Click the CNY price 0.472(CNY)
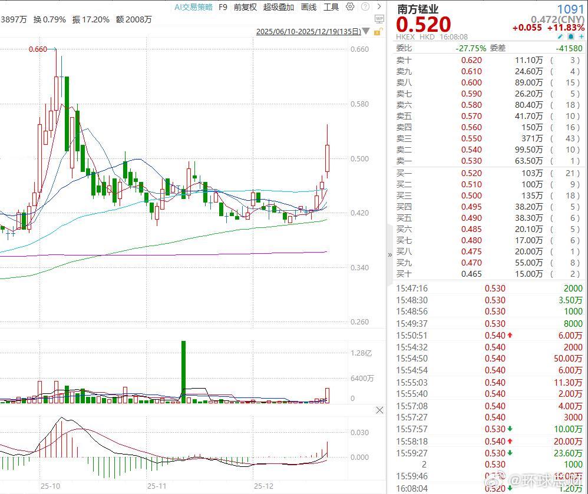The image size is (588, 494). coord(557,19)
